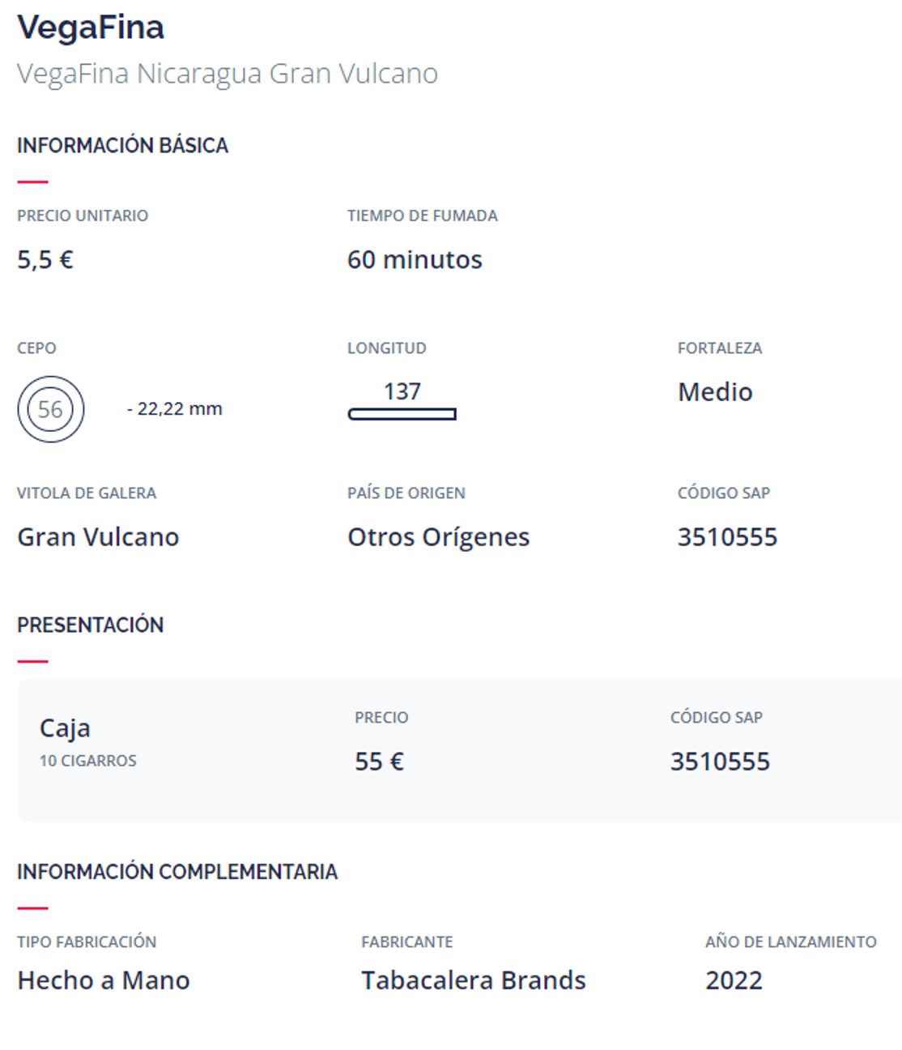Screen dimensions: 902x1050
Task: Click the Información Complementaria section heading
Action: pos(177,872)
